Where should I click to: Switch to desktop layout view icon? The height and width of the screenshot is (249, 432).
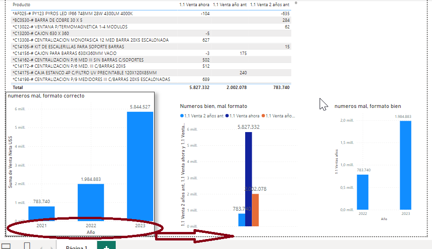(6, 246)
